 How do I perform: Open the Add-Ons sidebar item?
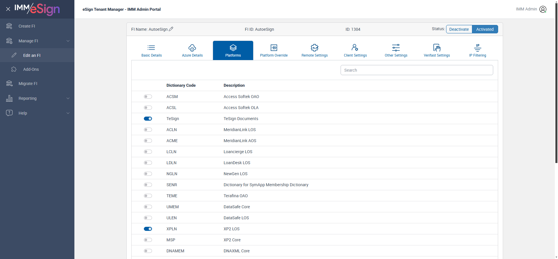[31, 69]
